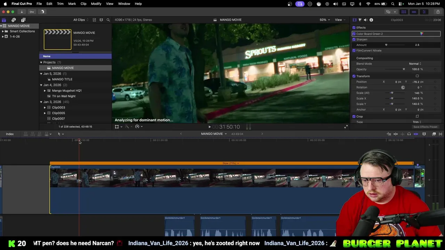445x250 pixels.
Task: Toggle Browser visibility grid button
Action: point(404,12)
